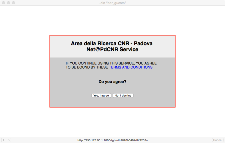The height and width of the screenshot is (143, 225).
Task: Click the "Yes, I agree" button
Action: click(x=101, y=95)
